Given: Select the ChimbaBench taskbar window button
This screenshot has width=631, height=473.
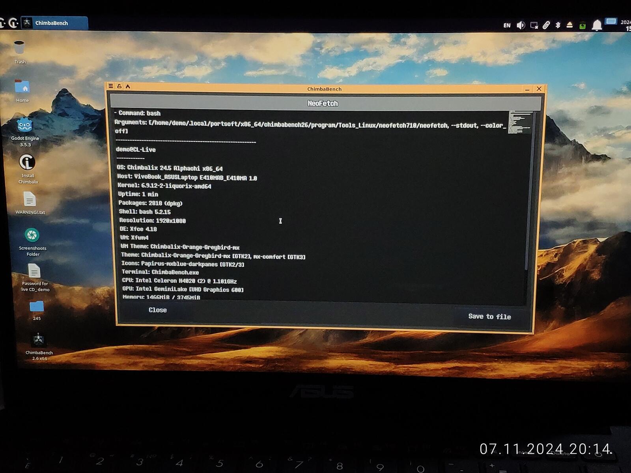Looking at the screenshot, I should coord(54,23).
